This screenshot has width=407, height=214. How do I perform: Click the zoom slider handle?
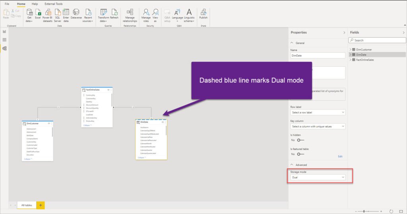click(364, 211)
